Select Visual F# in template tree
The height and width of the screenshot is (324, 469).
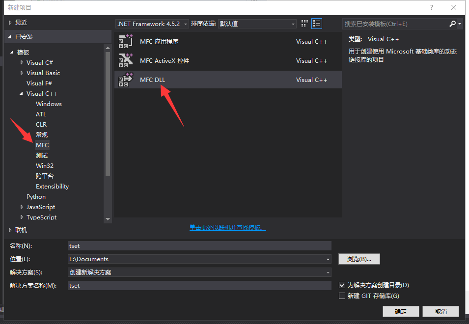(x=39, y=83)
